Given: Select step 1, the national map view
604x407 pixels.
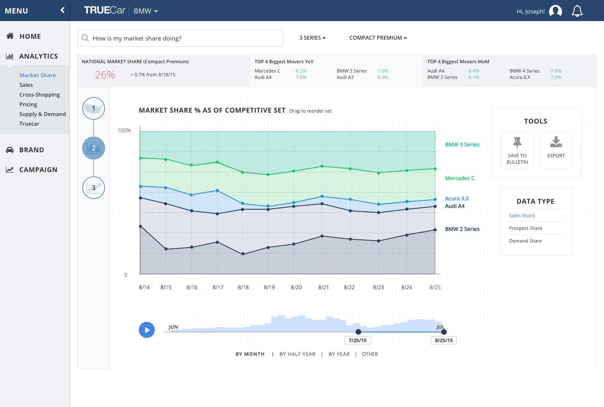Looking at the screenshot, I should (94, 108).
